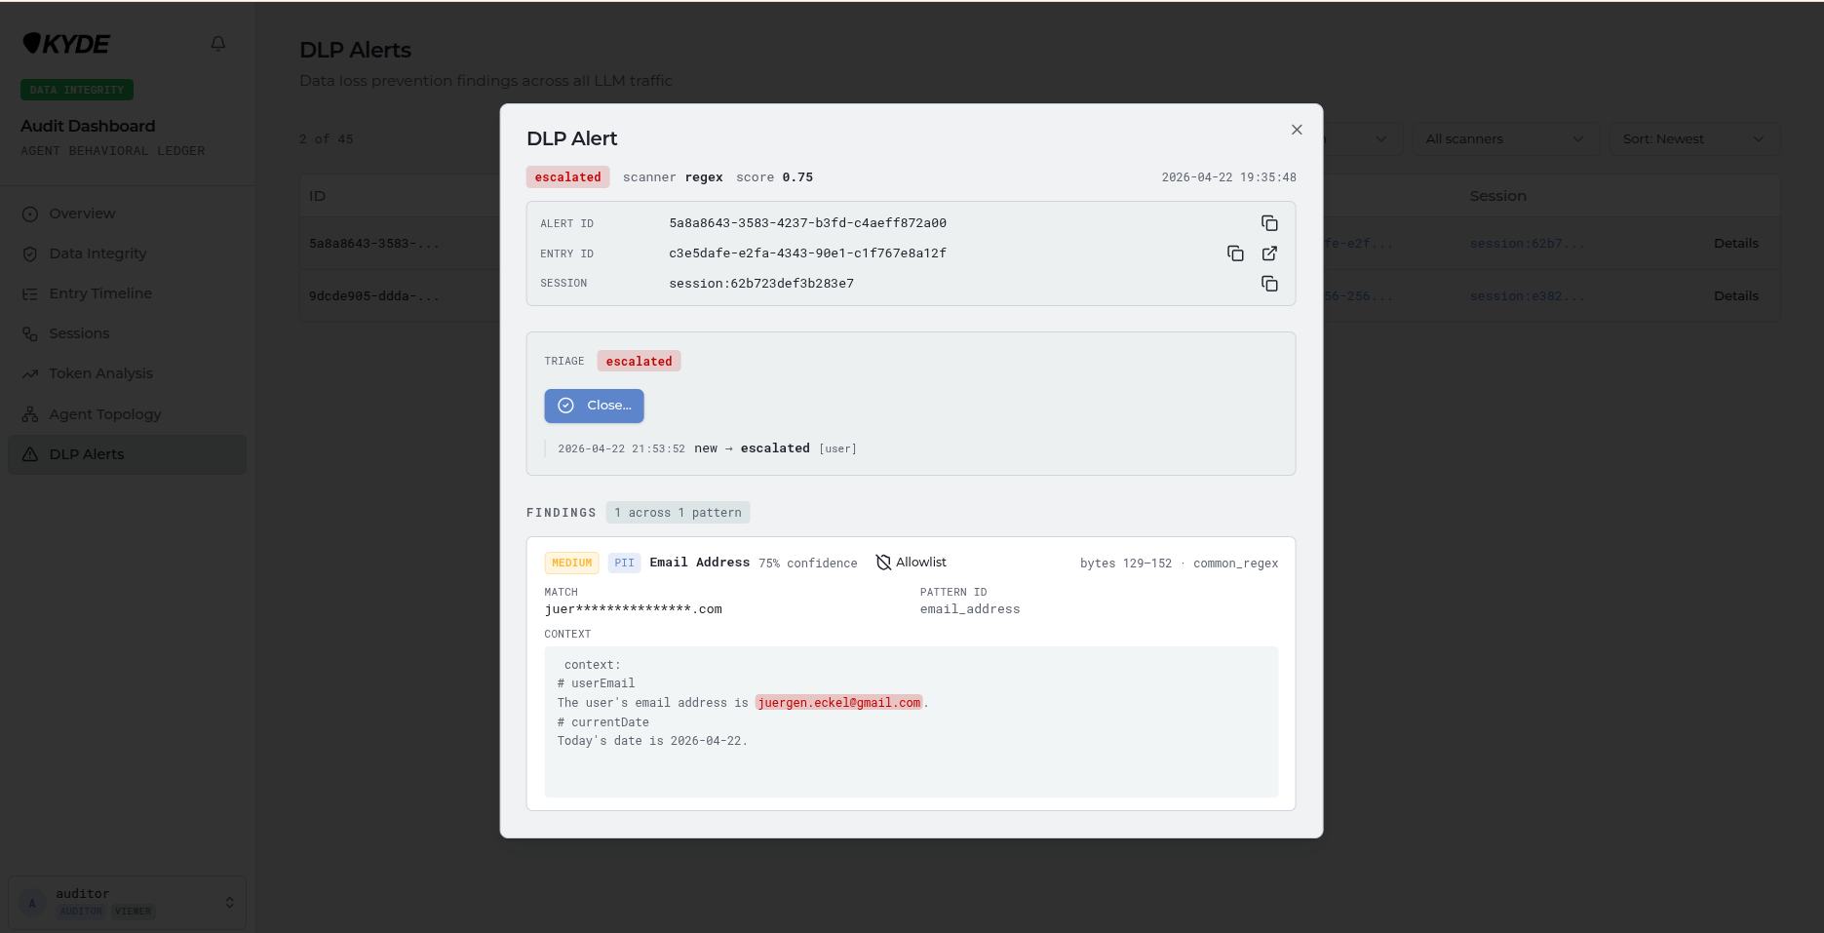
Task: Open the All scanners dropdown
Action: click(1505, 138)
